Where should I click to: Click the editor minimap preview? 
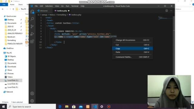[165, 18]
